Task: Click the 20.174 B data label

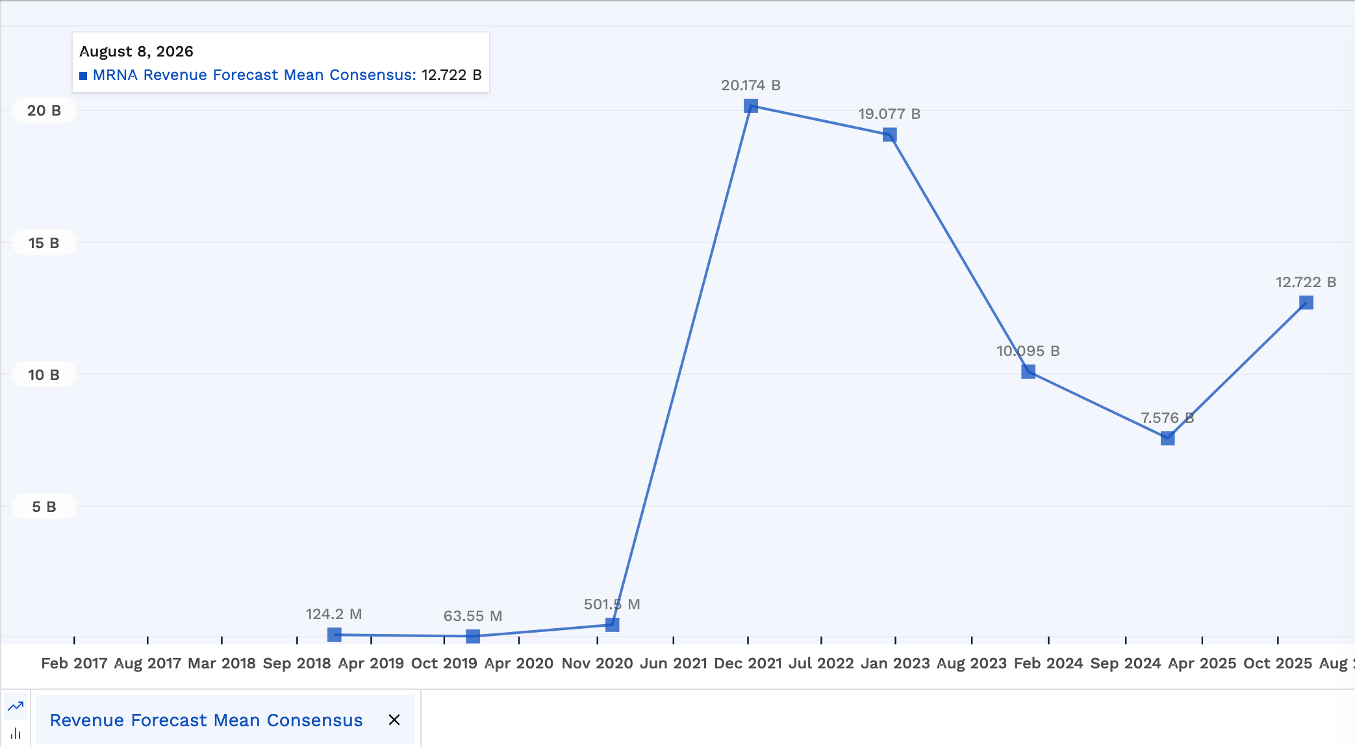Action: pyautogui.click(x=751, y=85)
